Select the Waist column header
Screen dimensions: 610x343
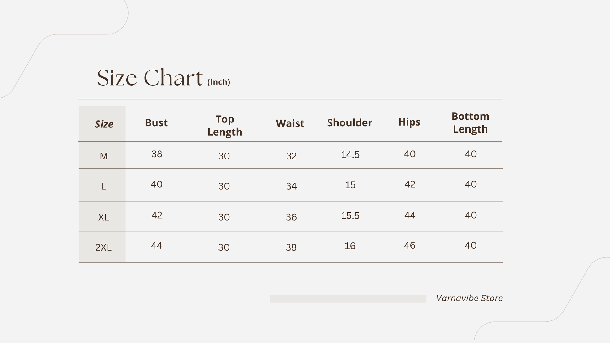click(290, 123)
